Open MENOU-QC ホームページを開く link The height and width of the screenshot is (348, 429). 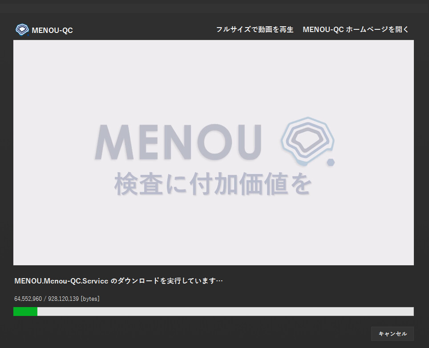click(x=356, y=29)
